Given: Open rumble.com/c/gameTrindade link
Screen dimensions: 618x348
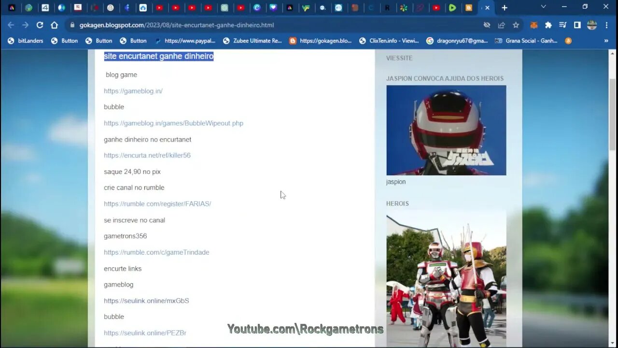Looking at the screenshot, I should tap(156, 252).
